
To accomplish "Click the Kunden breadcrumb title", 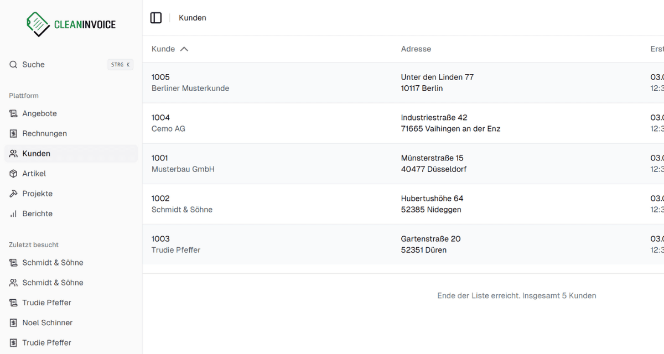I will [x=193, y=18].
